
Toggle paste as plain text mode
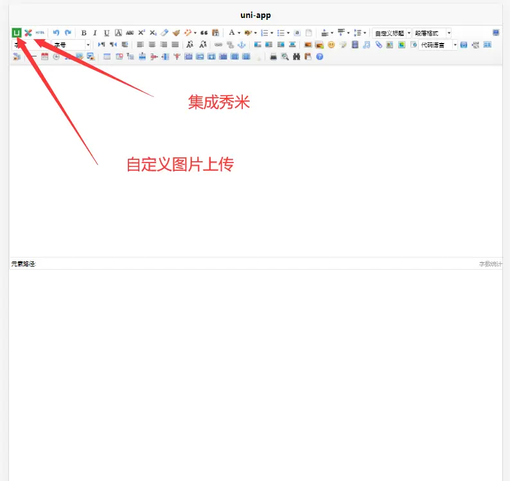[x=215, y=33]
